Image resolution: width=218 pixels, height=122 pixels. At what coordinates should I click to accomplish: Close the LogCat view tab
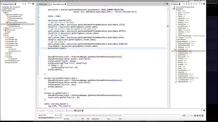[x=82, y=111]
